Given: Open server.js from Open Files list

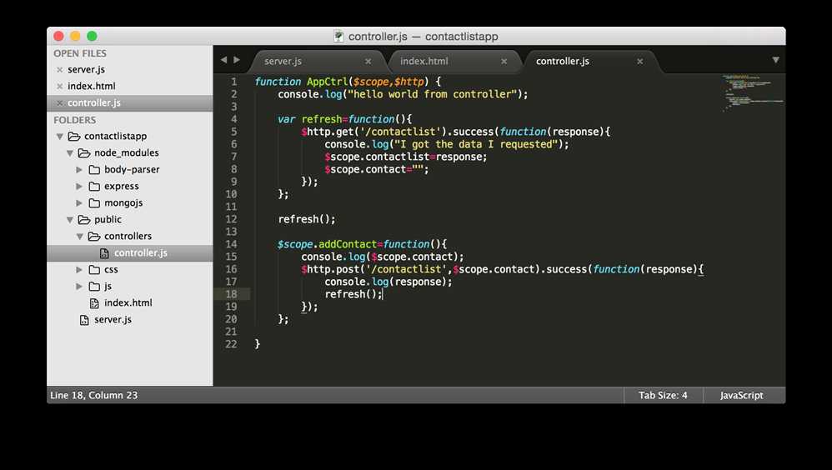Looking at the screenshot, I should (86, 69).
